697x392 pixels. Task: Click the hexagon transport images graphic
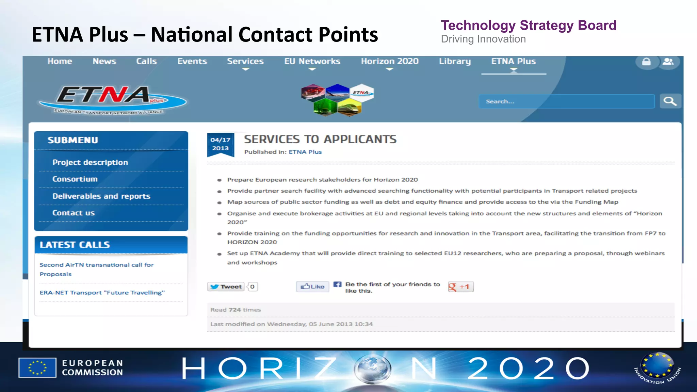tap(337, 100)
